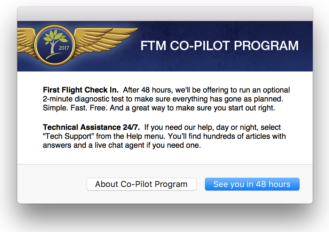Screen dimensions: 329x232
Task: Click the word PROGRAM in the banner
Action: coord(266,46)
